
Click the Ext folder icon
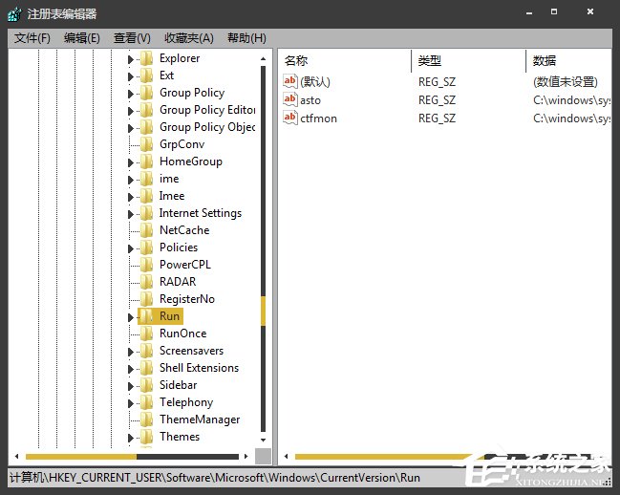pos(147,75)
